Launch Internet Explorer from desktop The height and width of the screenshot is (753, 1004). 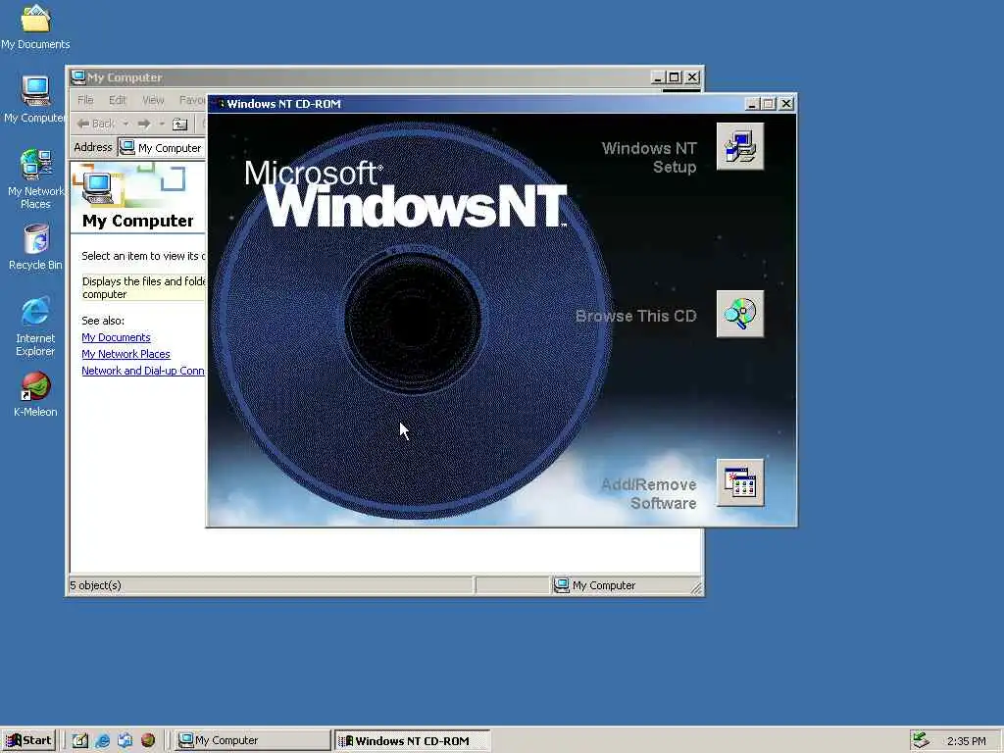pos(35,326)
